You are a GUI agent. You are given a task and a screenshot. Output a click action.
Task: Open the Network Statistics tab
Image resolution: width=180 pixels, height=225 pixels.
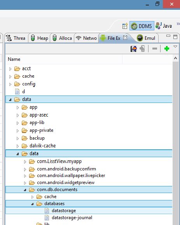[x=86, y=38]
